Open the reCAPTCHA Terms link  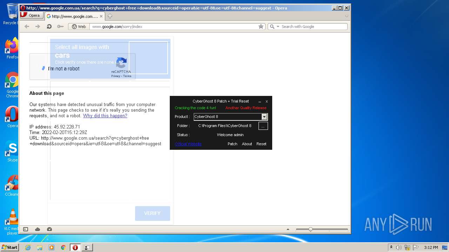[x=127, y=76]
